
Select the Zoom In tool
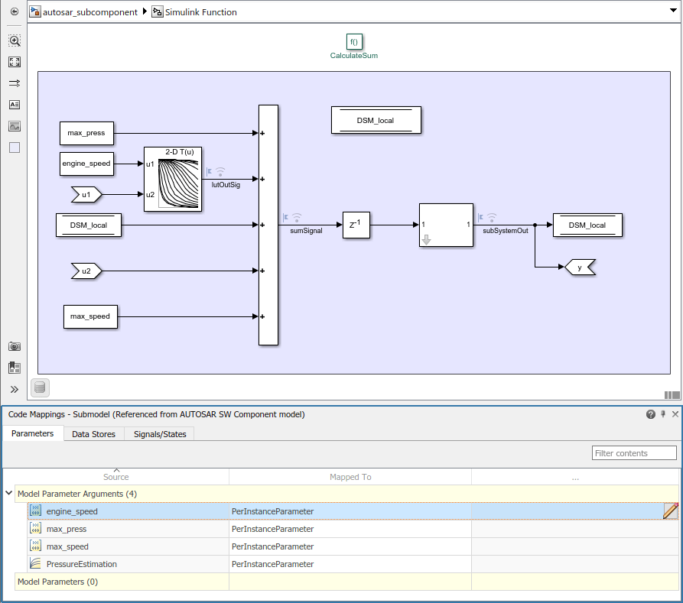pos(14,41)
